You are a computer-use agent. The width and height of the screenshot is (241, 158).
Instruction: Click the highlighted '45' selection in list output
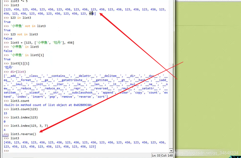[x=91, y=14]
